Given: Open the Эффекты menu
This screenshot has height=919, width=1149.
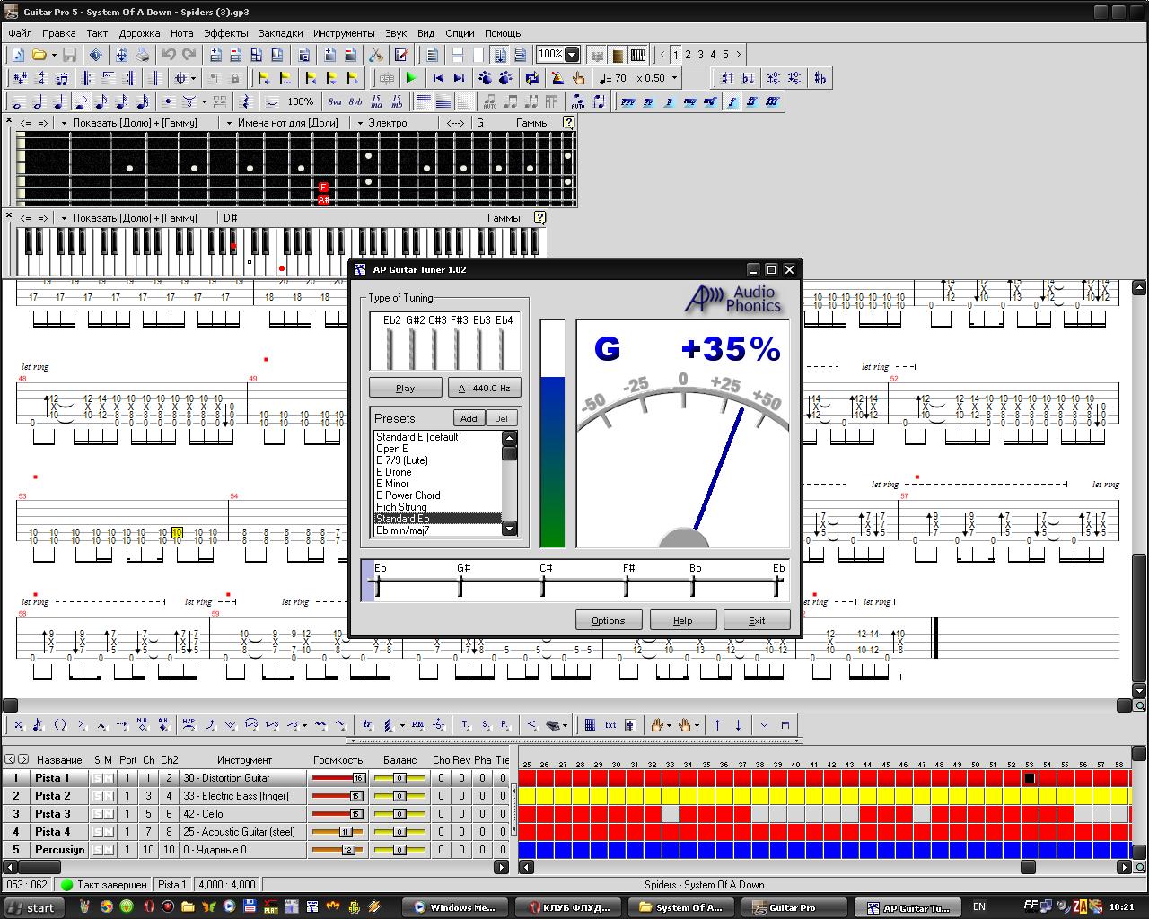Looking at the screenshot, I should click(x=226, y=33).
